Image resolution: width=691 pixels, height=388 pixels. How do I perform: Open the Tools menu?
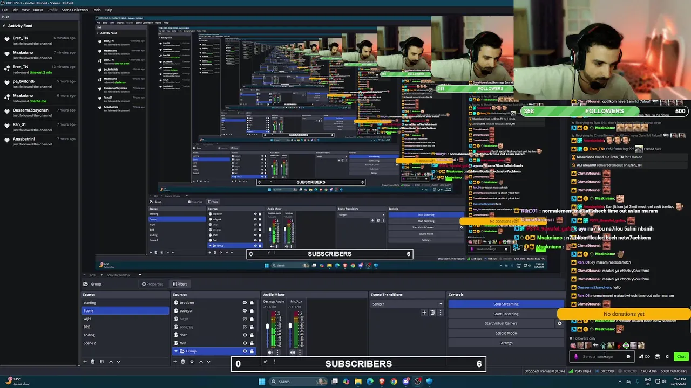pyautogui.click(x=96, y=10)
